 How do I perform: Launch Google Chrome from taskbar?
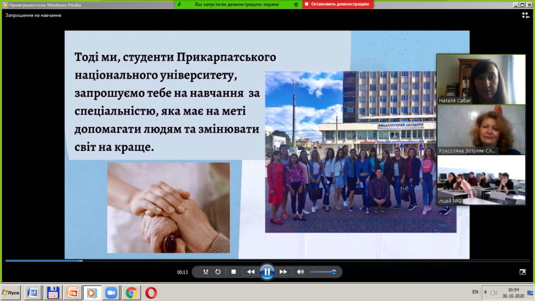[131, 293]
